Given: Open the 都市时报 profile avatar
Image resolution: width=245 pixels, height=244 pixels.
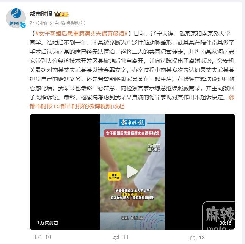Looking at the screenshot, I should click(x=16, y=18).
